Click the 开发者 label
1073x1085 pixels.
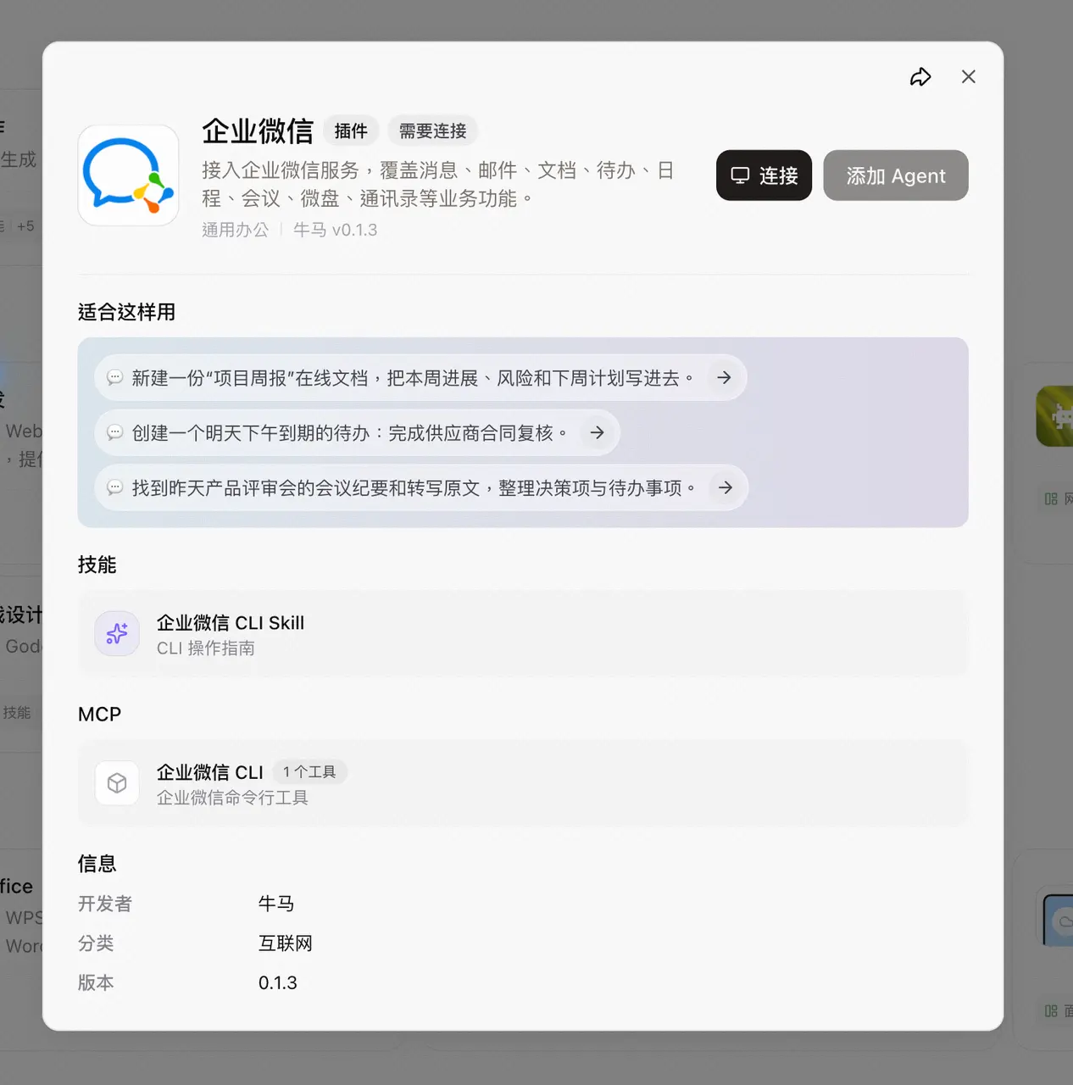(105, 904)
